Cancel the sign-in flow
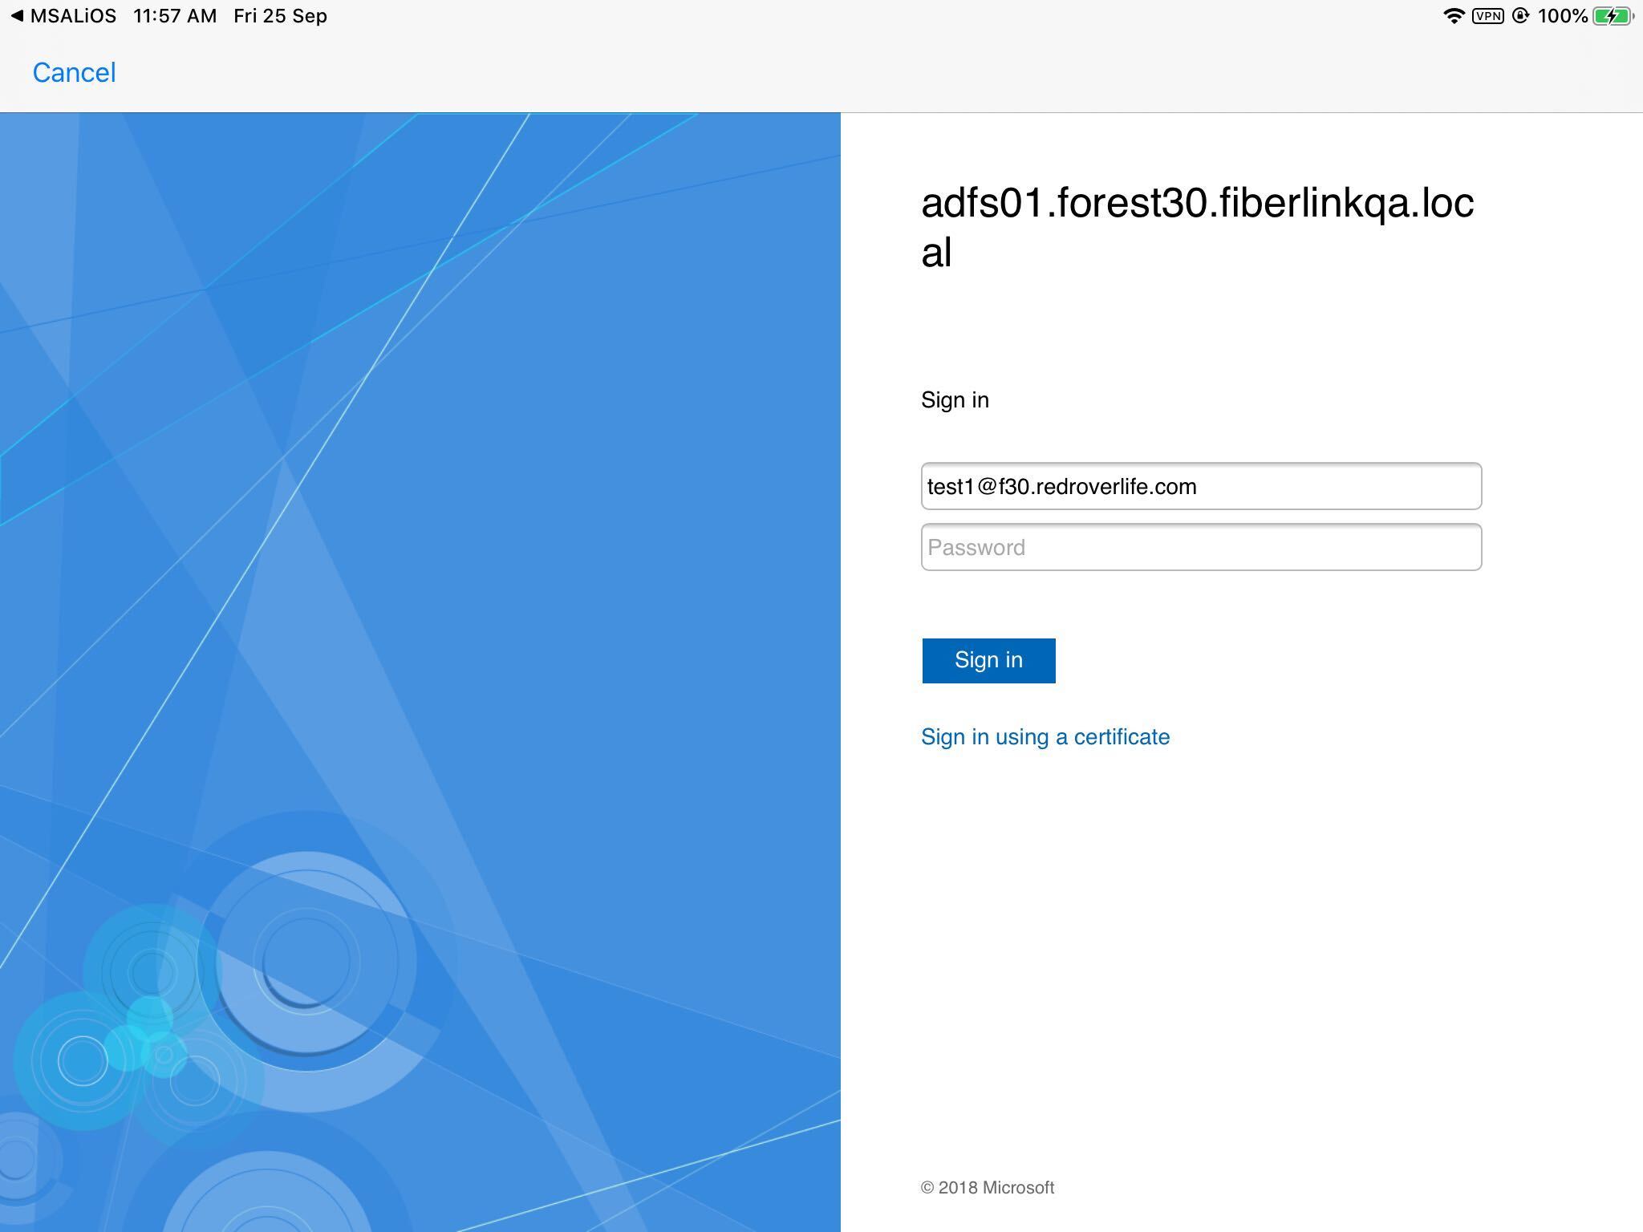1643x1232 pixels. tap(74, 72)
